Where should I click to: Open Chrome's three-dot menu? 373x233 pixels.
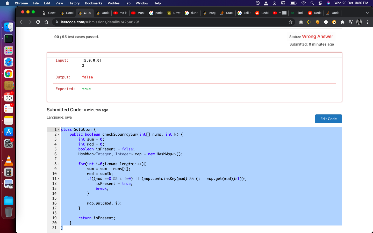click(x=367, y=22)
